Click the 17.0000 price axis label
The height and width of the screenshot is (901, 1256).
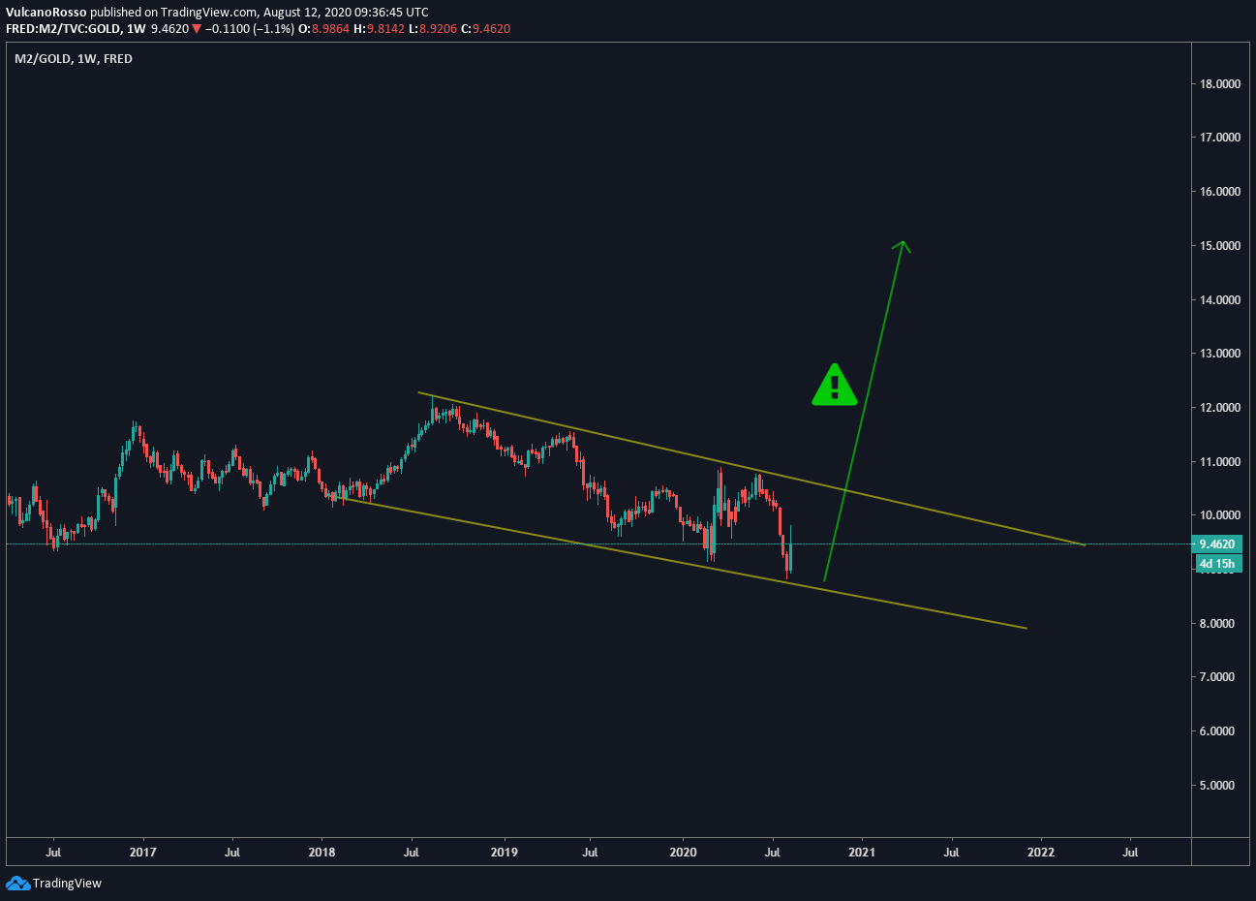1219,138
